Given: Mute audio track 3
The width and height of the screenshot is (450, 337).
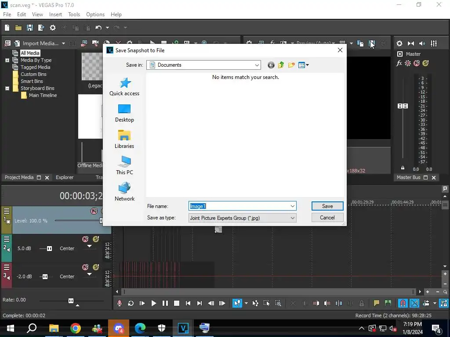Looking at the screenshot, I should click(85, 267).
